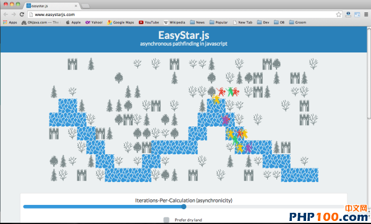Click the vertical page scrollbar

click(x=369, y=73)
